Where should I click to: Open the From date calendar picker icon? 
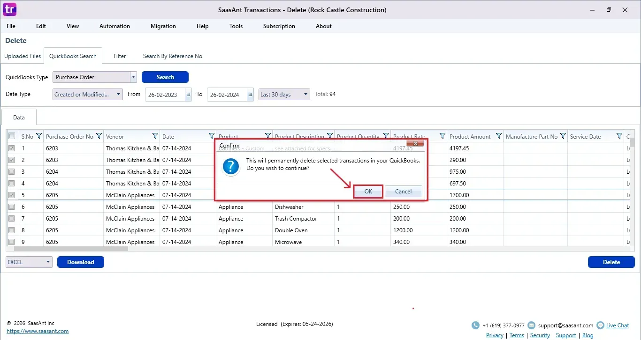point(188,95)
